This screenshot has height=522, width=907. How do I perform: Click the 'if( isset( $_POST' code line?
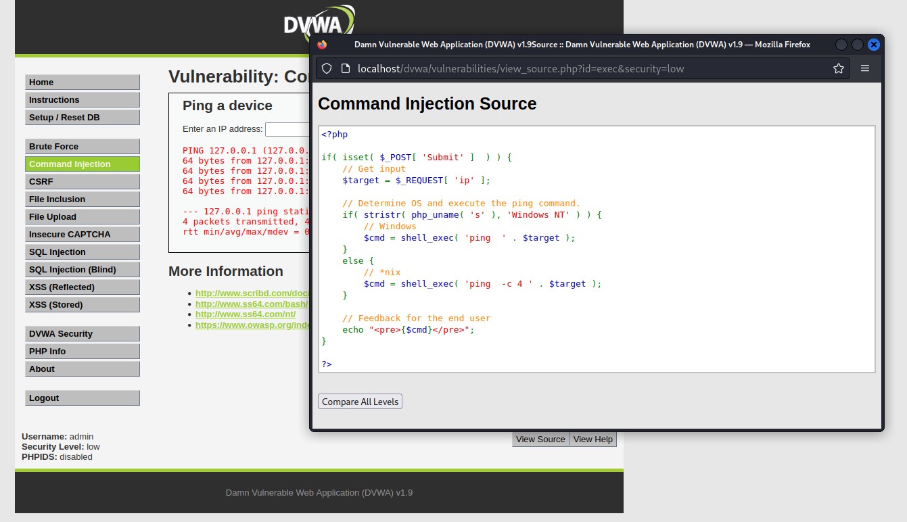[417, 158]
